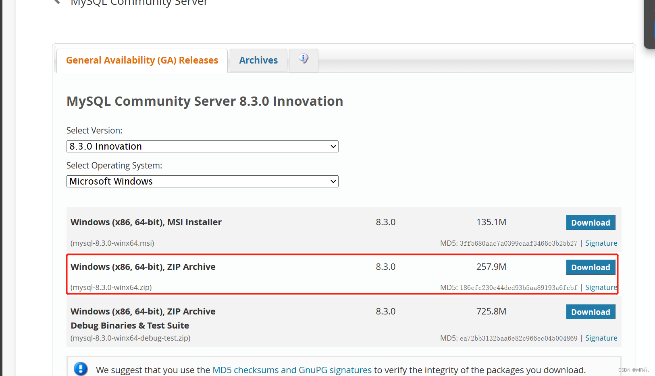The image size is (655, 376).
Task: Click the Select Version: label
Action: [x=94, y=130]
